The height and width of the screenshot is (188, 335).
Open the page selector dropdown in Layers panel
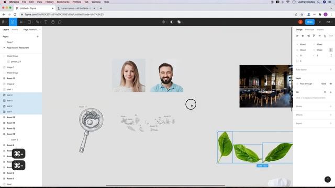coord(31,30)
